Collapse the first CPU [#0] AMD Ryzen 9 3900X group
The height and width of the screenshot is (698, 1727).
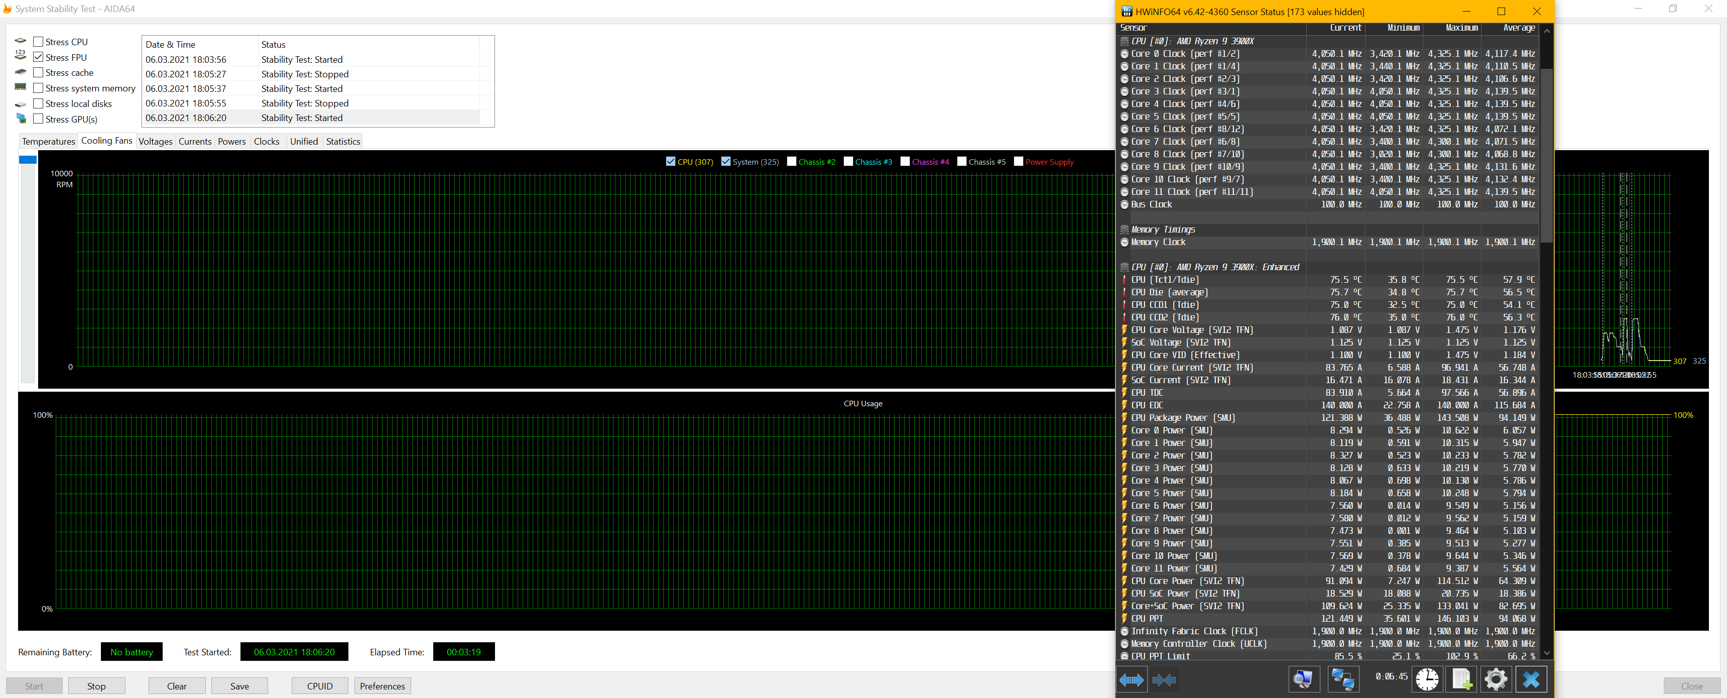point(1124,41)
